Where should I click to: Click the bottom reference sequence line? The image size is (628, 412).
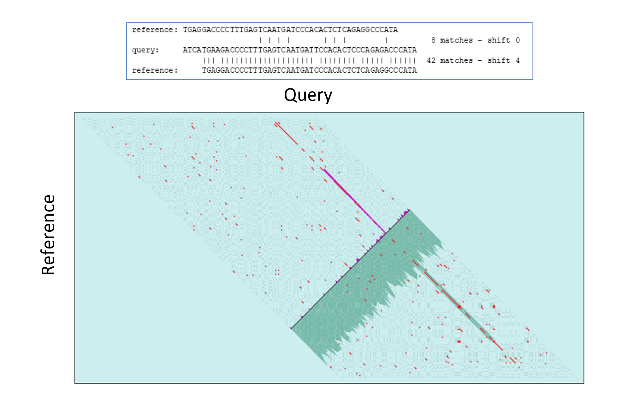click(x=309, y=70)
